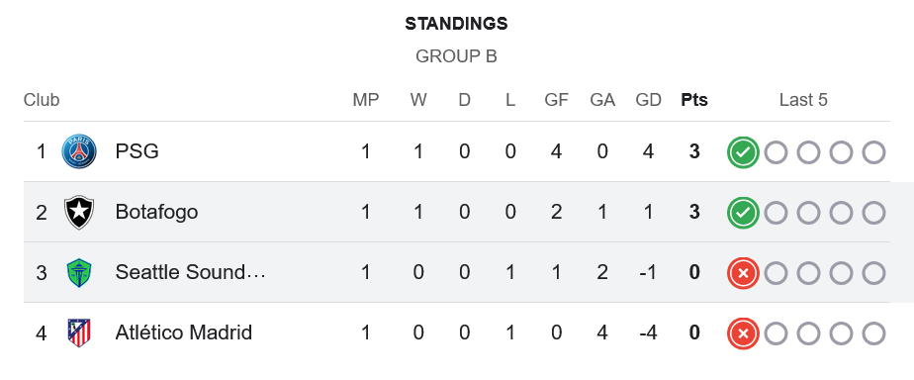This screenshot has height=380, width=914.
Task: Click PSG's last empty match circle
Action: 873,152
